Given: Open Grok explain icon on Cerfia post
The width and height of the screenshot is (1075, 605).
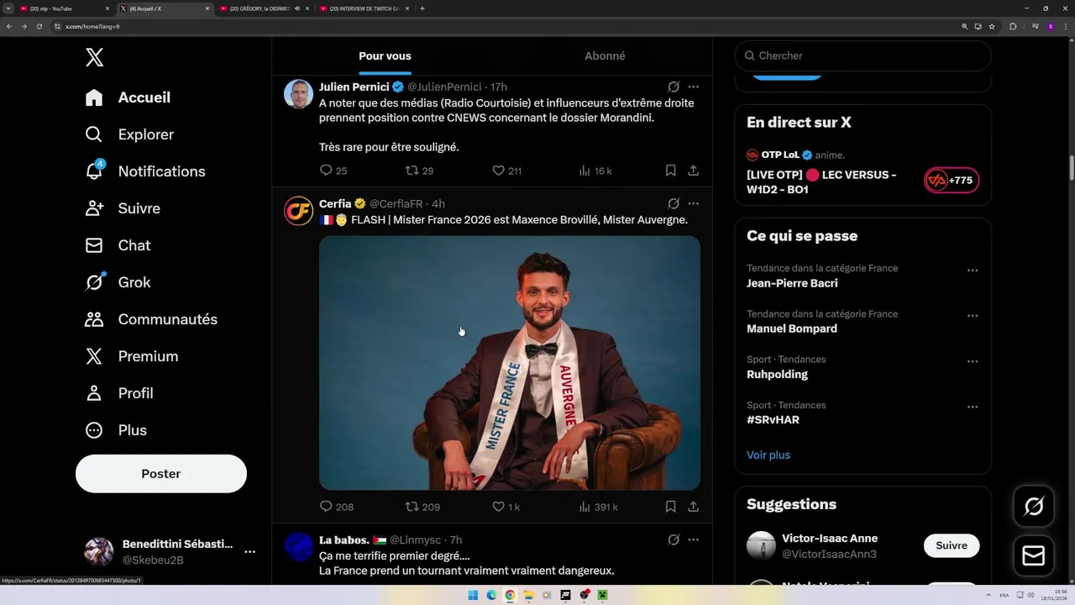Looking at the screenshot, I should coord(674,203).
